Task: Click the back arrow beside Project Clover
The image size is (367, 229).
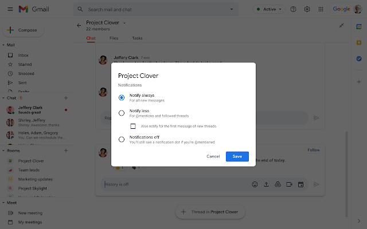Action: click(x=79, y=25)
